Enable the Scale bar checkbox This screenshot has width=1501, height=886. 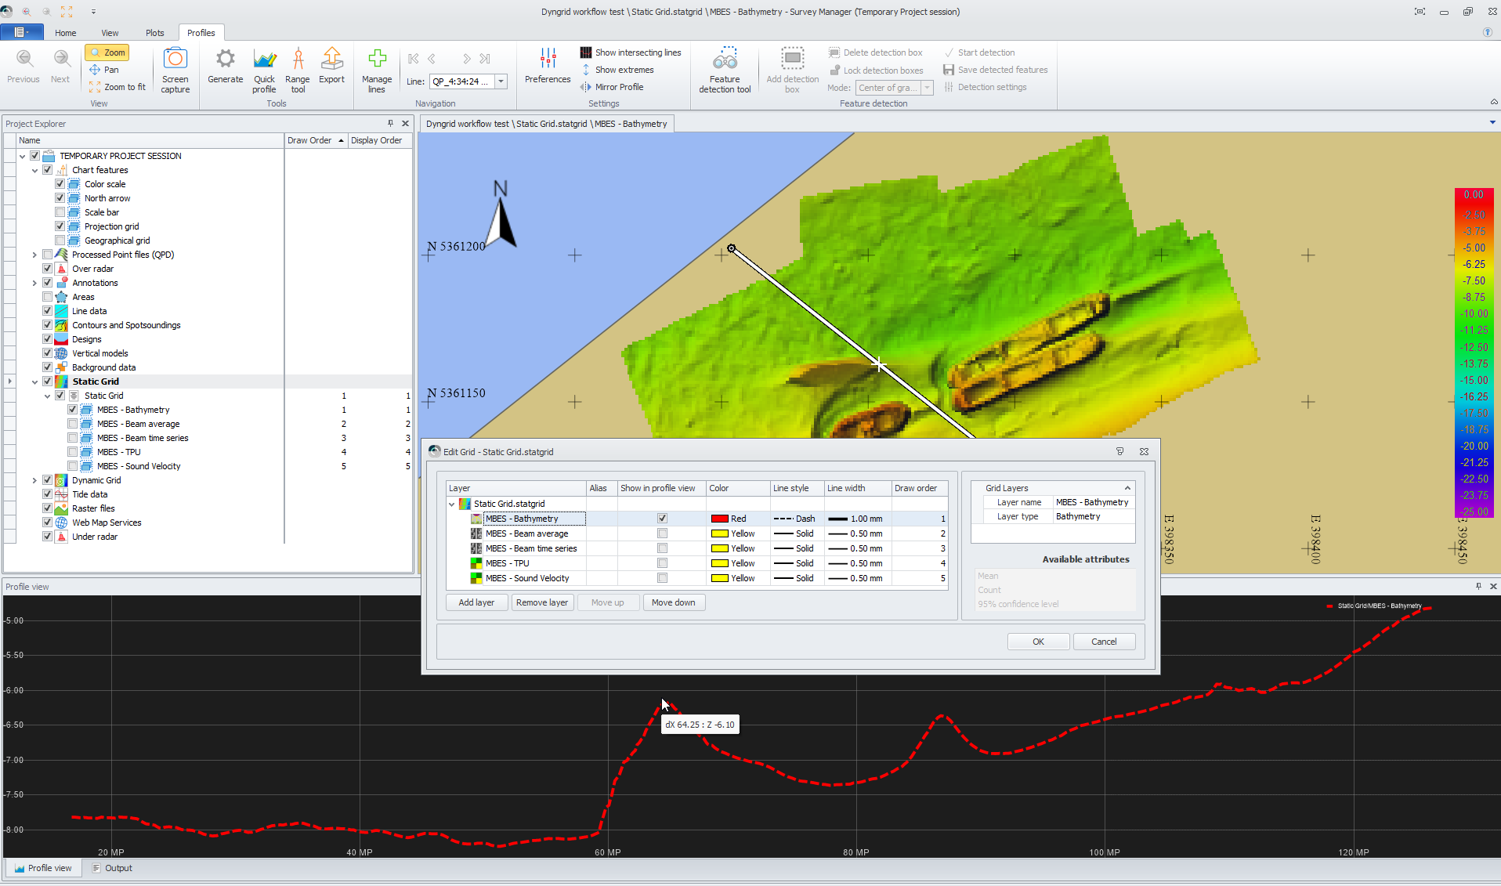(x=60, y=212)
